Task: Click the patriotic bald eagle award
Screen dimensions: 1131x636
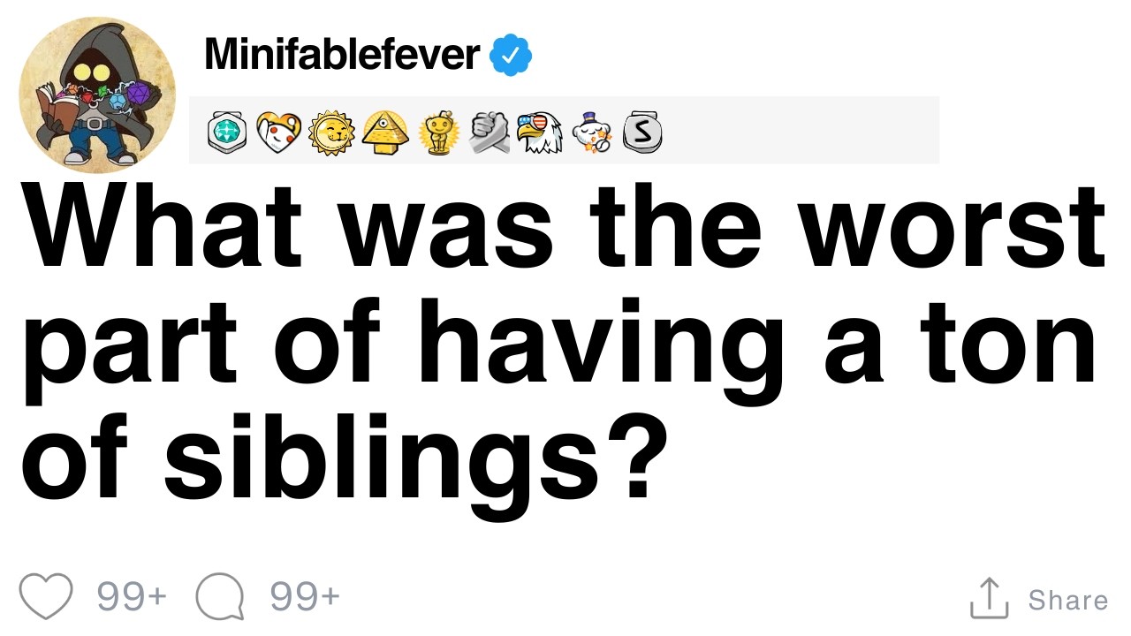Action: [540, 132]
